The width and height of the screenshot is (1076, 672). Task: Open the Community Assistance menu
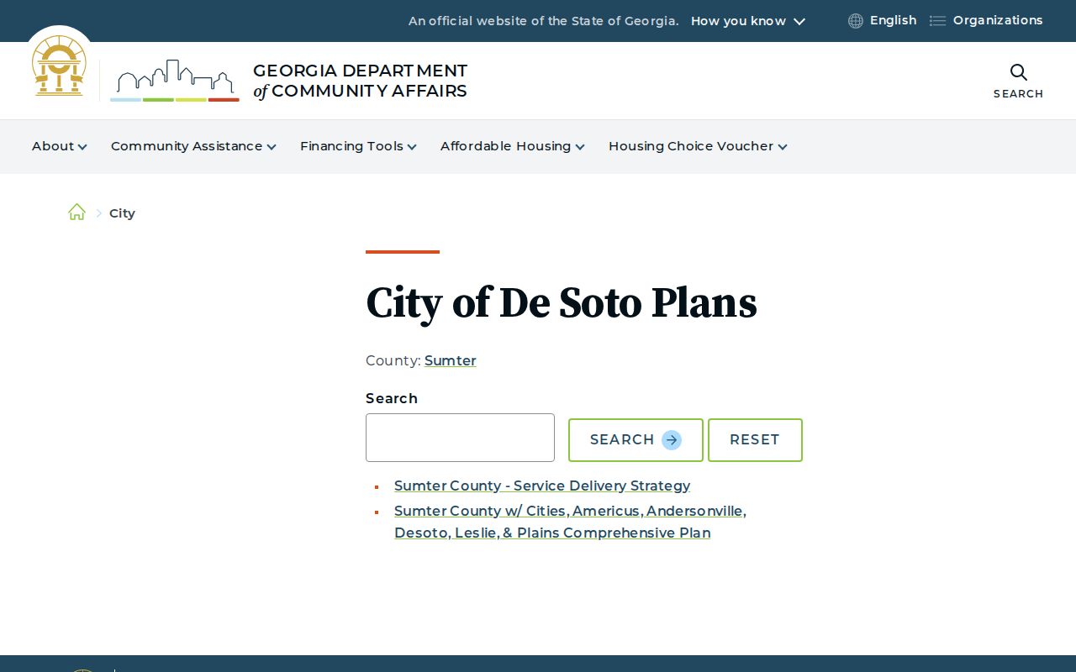point(193,146)
